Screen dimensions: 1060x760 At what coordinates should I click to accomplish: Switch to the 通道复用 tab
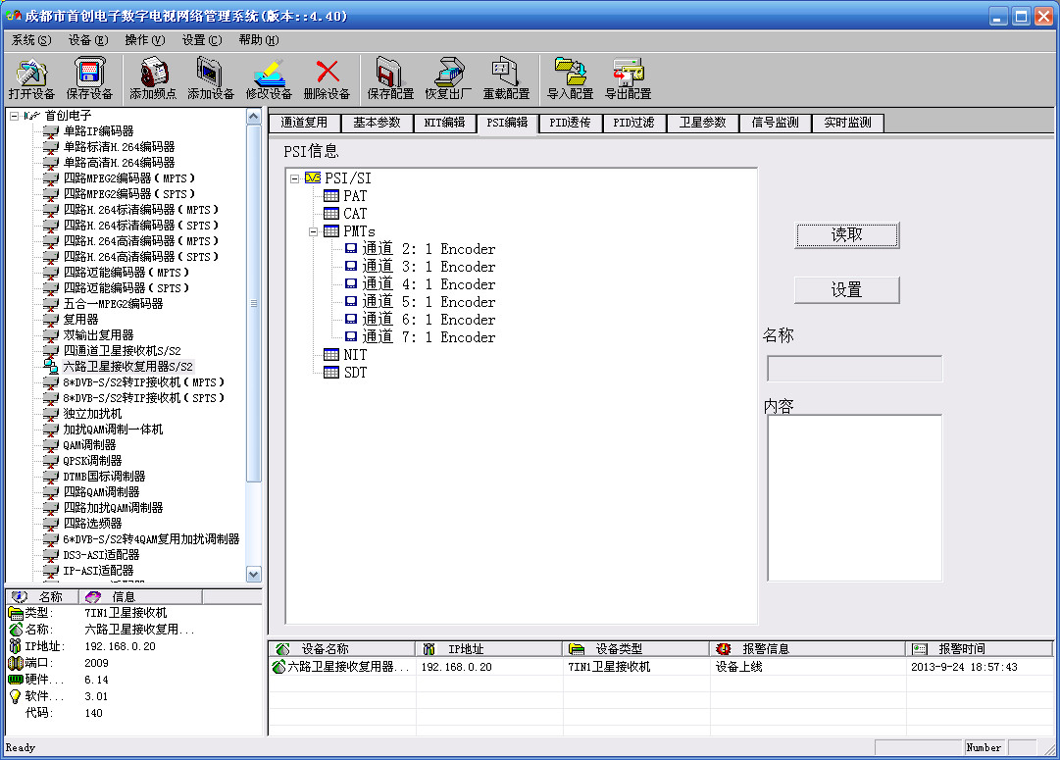(304, 123)
